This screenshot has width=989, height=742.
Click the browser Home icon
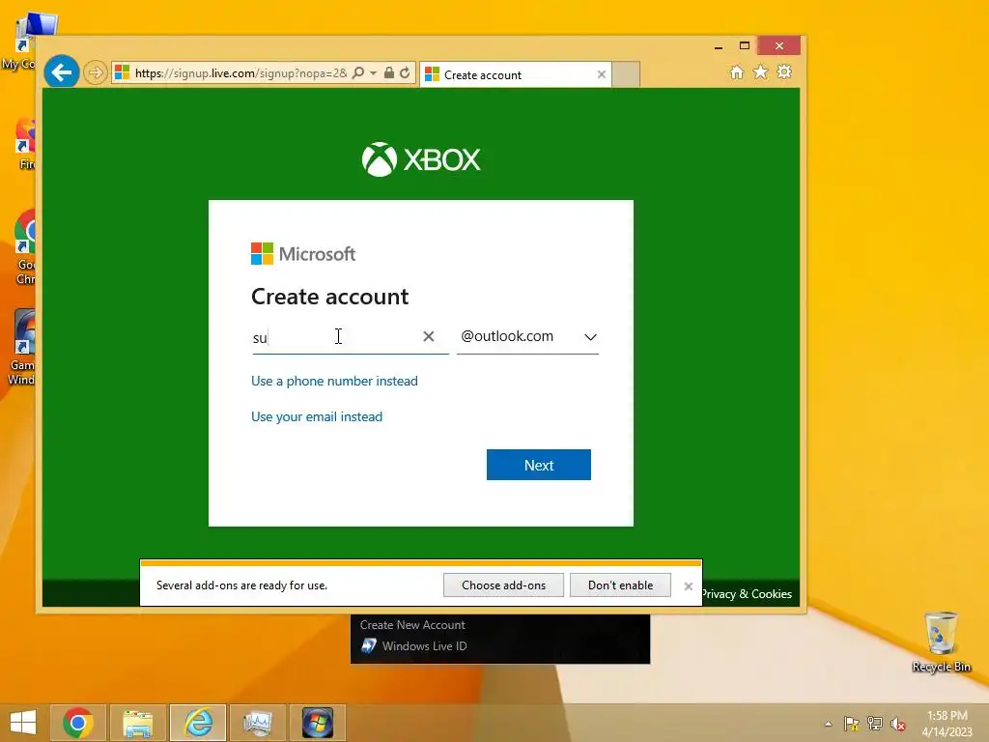tap(736, 71)
